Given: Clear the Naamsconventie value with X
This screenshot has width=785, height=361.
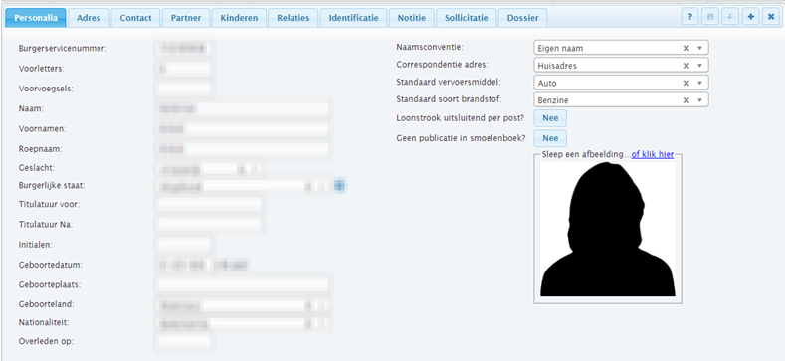Looking at the screenshot, I should click(687, 48).
